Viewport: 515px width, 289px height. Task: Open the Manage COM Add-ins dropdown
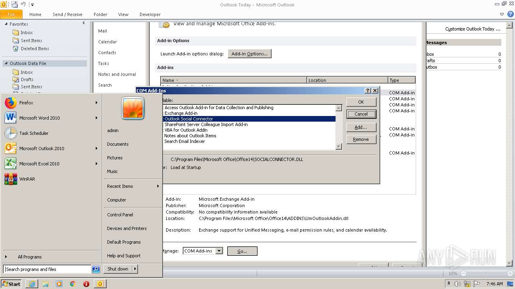[x=219, y=251]
